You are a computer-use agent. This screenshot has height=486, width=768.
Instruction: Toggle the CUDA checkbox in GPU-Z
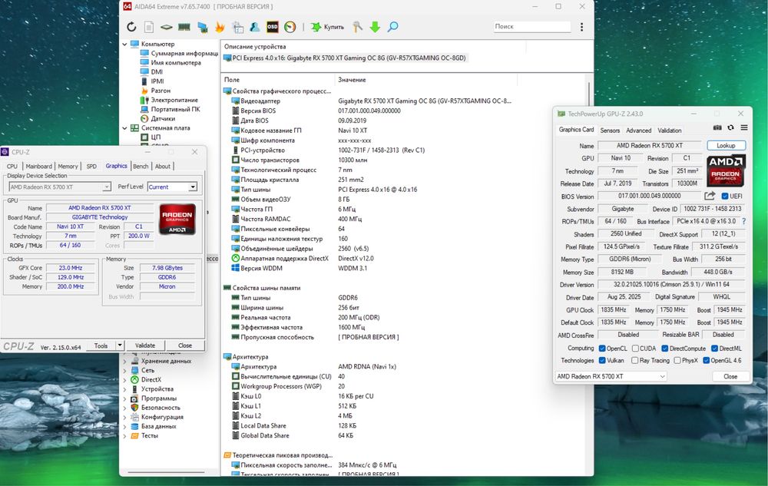[x=635, y=349]
